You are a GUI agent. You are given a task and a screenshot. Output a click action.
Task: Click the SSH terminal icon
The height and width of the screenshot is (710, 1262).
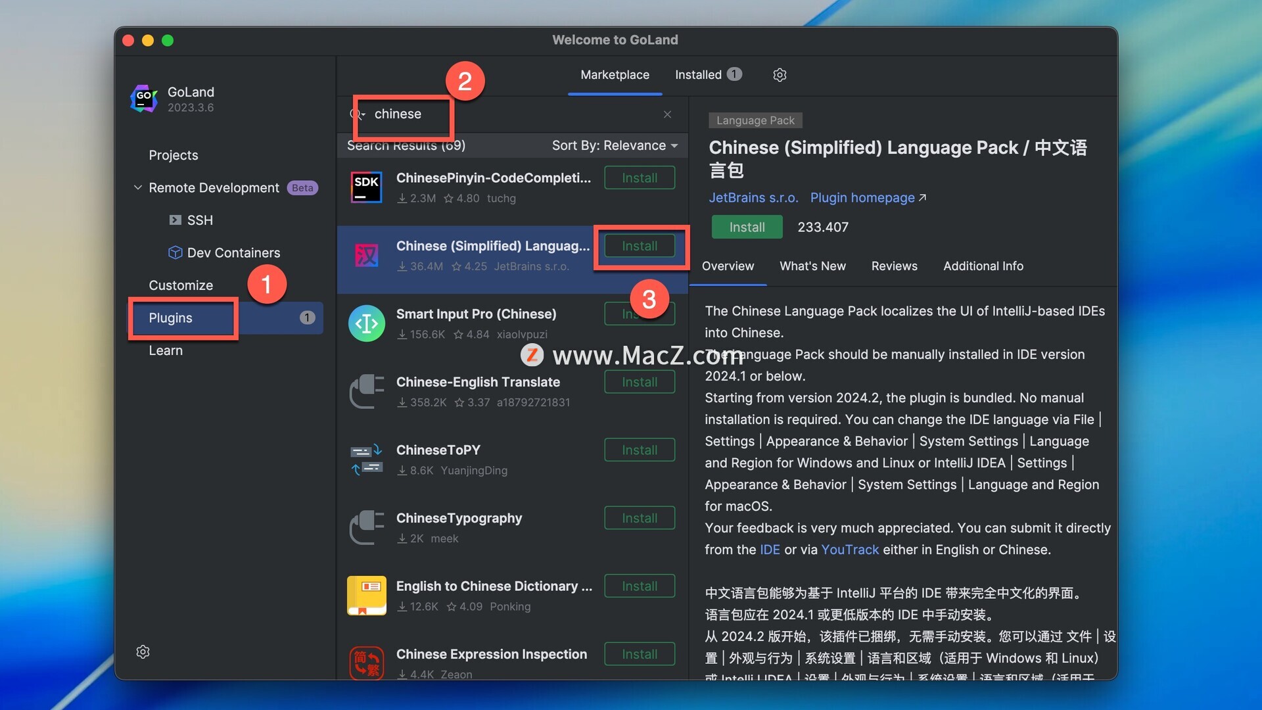(175, 220)
